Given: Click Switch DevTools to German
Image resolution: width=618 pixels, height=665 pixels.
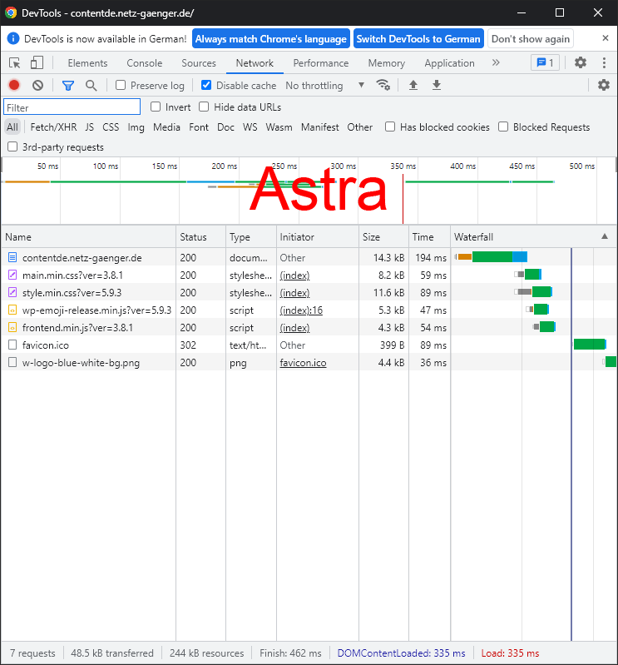Looking at the screenshot, I should [x=418, y=38].
